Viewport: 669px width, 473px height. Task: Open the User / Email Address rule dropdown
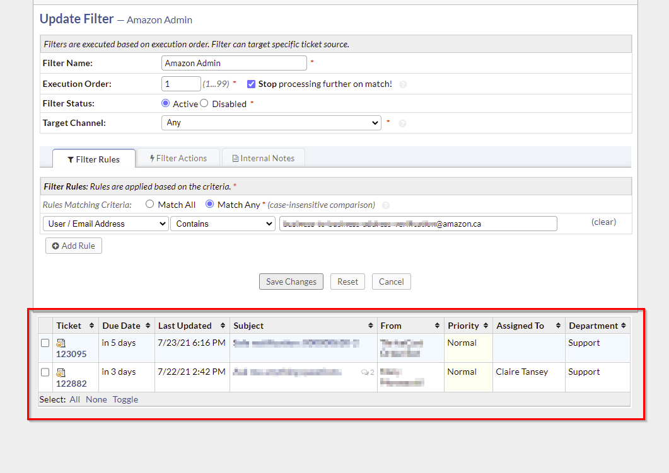click(105, 223)
